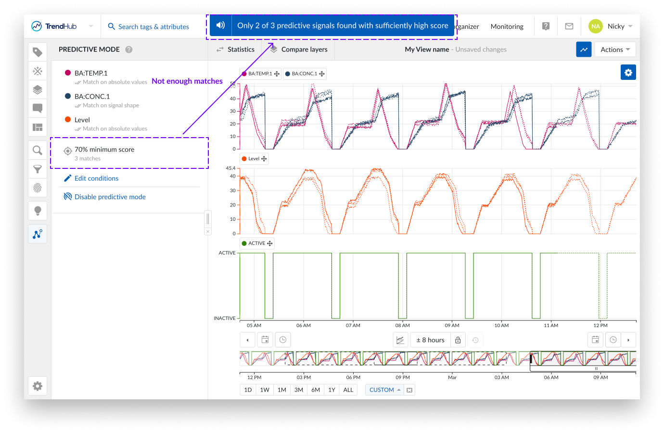This screenshot has width=664, height=433.
Task: Open the comments speech bubble icon
Action: pos(38,108)
